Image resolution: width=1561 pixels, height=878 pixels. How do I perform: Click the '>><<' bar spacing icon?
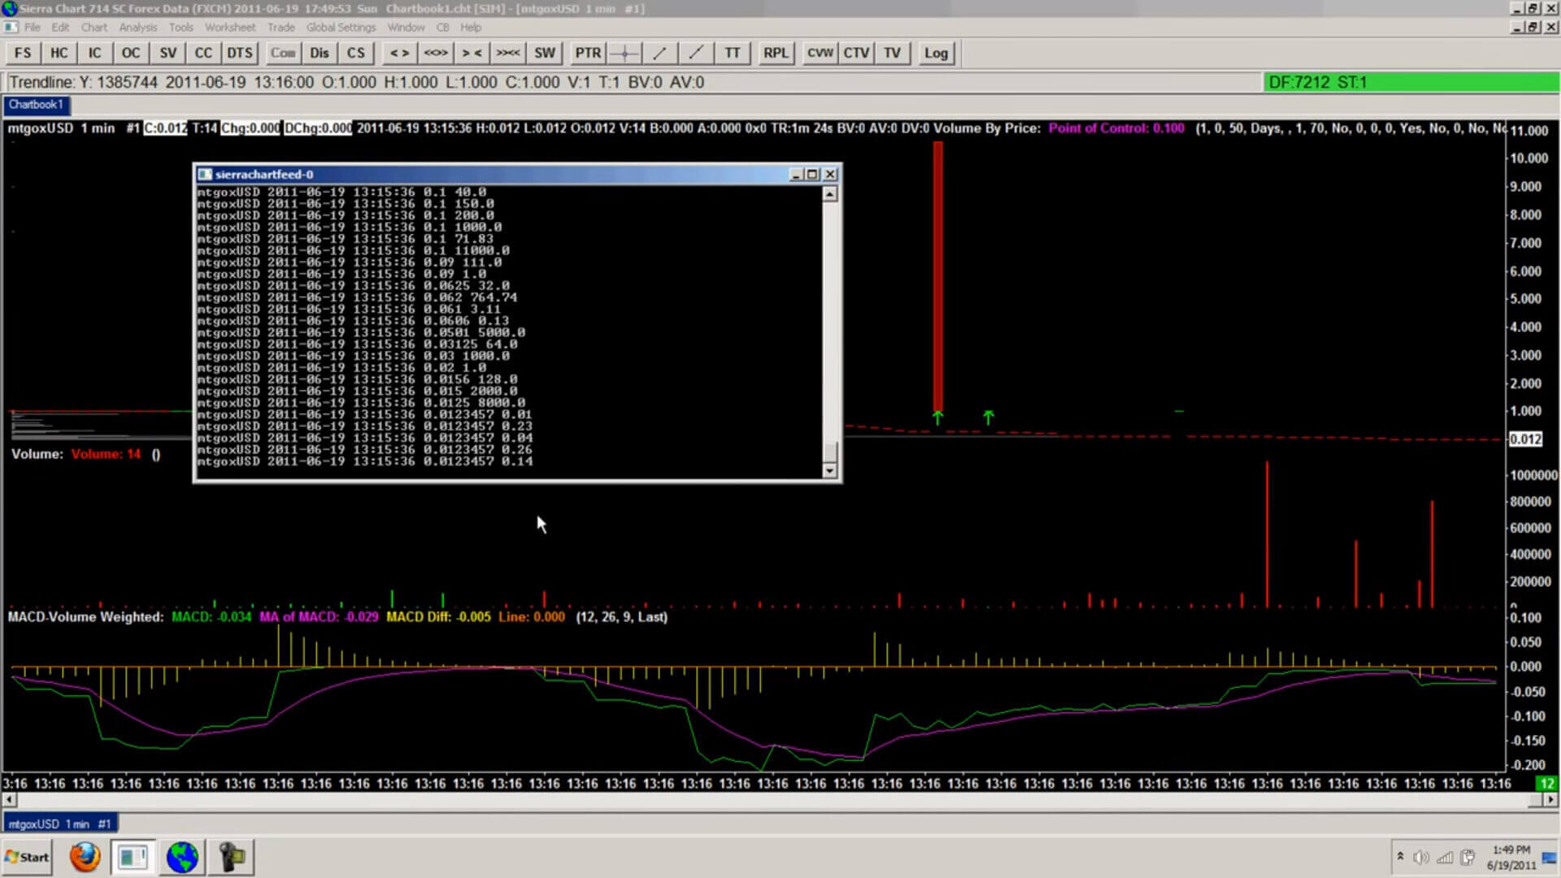coord(508,53)
